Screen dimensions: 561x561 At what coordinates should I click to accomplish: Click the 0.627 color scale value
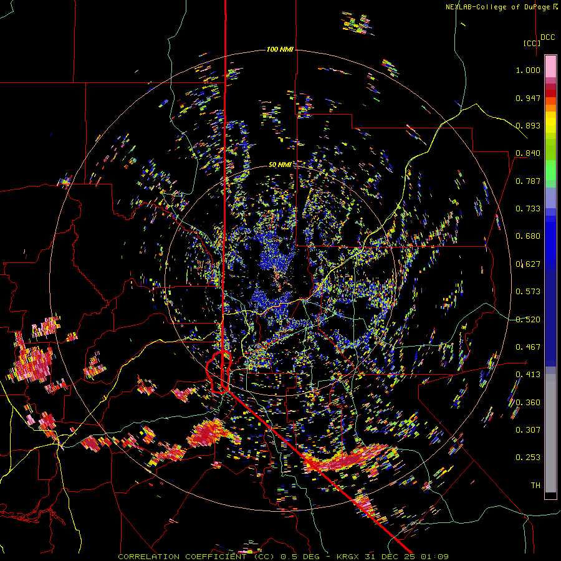click(528, 264)
